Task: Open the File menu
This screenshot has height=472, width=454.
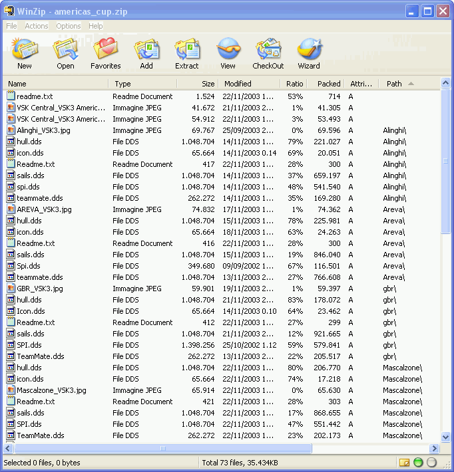Action: [11, 26]
